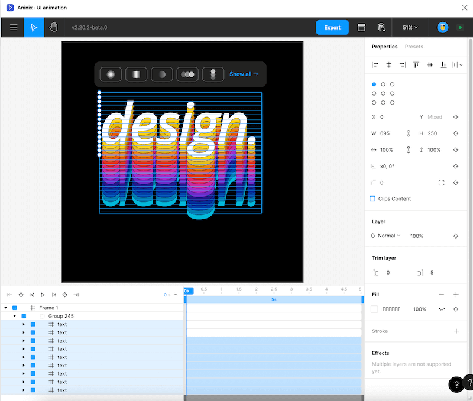Align layers to vertical center
This screenshot has height=401, width=473.
coord(430,65)
